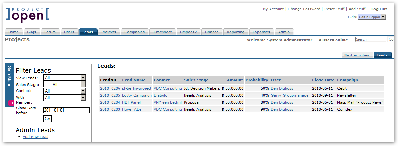Open the Reporting tab
Viewport: 398px width, 146px height.
tap(236, 32)
